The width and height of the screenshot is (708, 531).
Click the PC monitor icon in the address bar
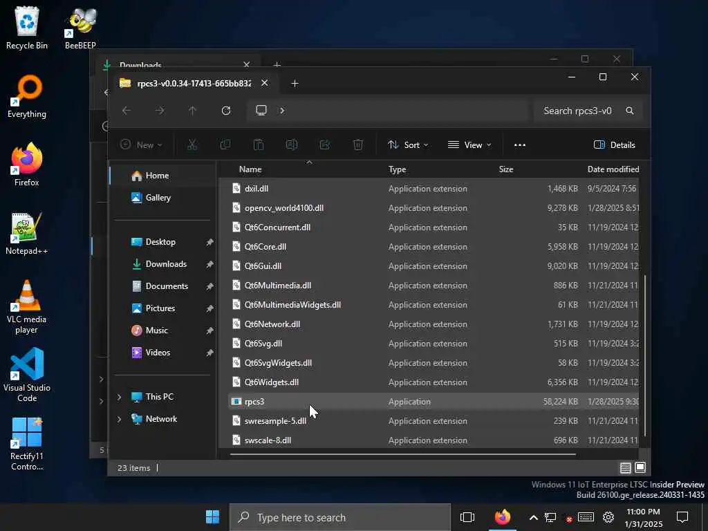pyautogui.click(x=261, y=111)
